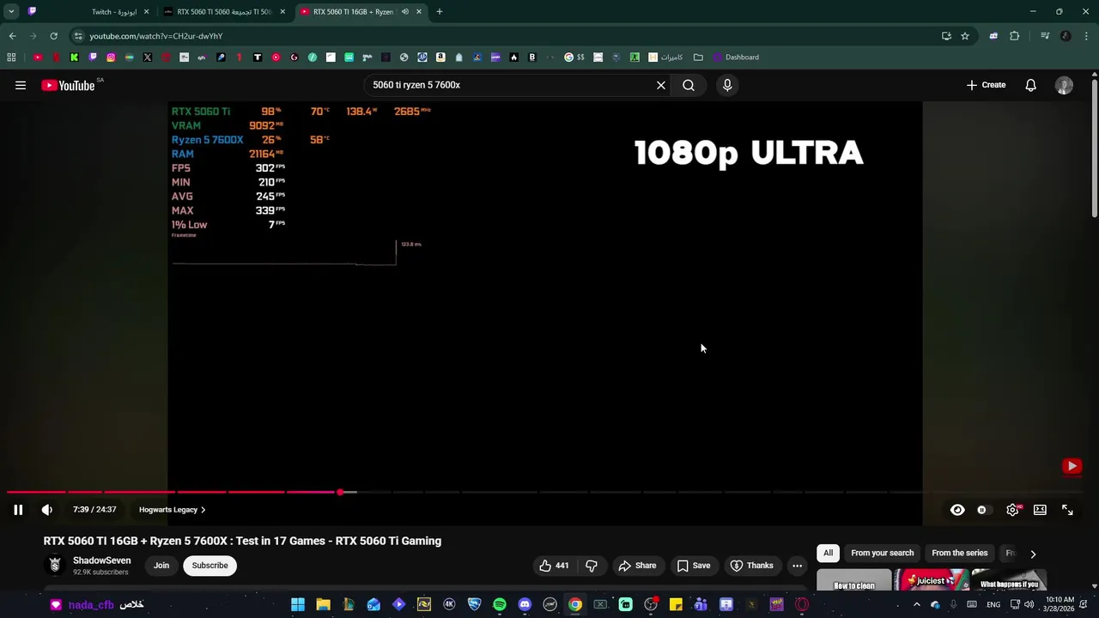Go to the YouTube home logo

[68, 85]
